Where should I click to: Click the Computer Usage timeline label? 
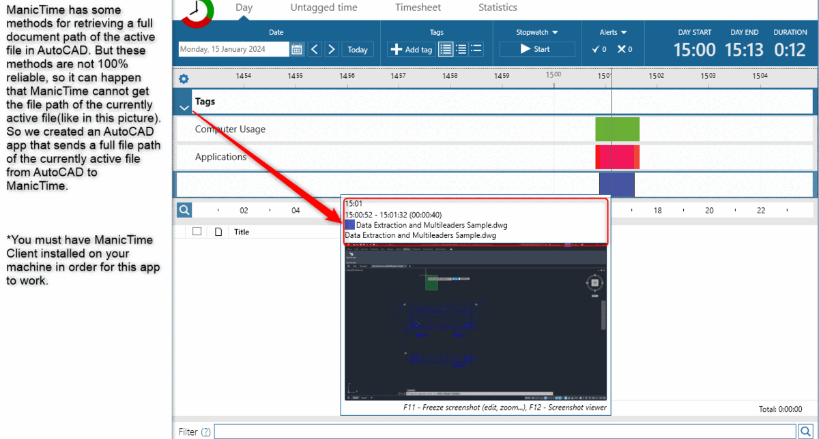[x=230, y=129]
